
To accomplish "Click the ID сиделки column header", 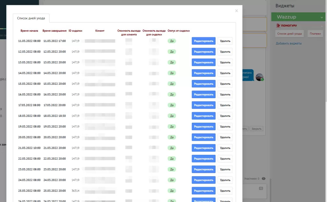I will (75, 31).
